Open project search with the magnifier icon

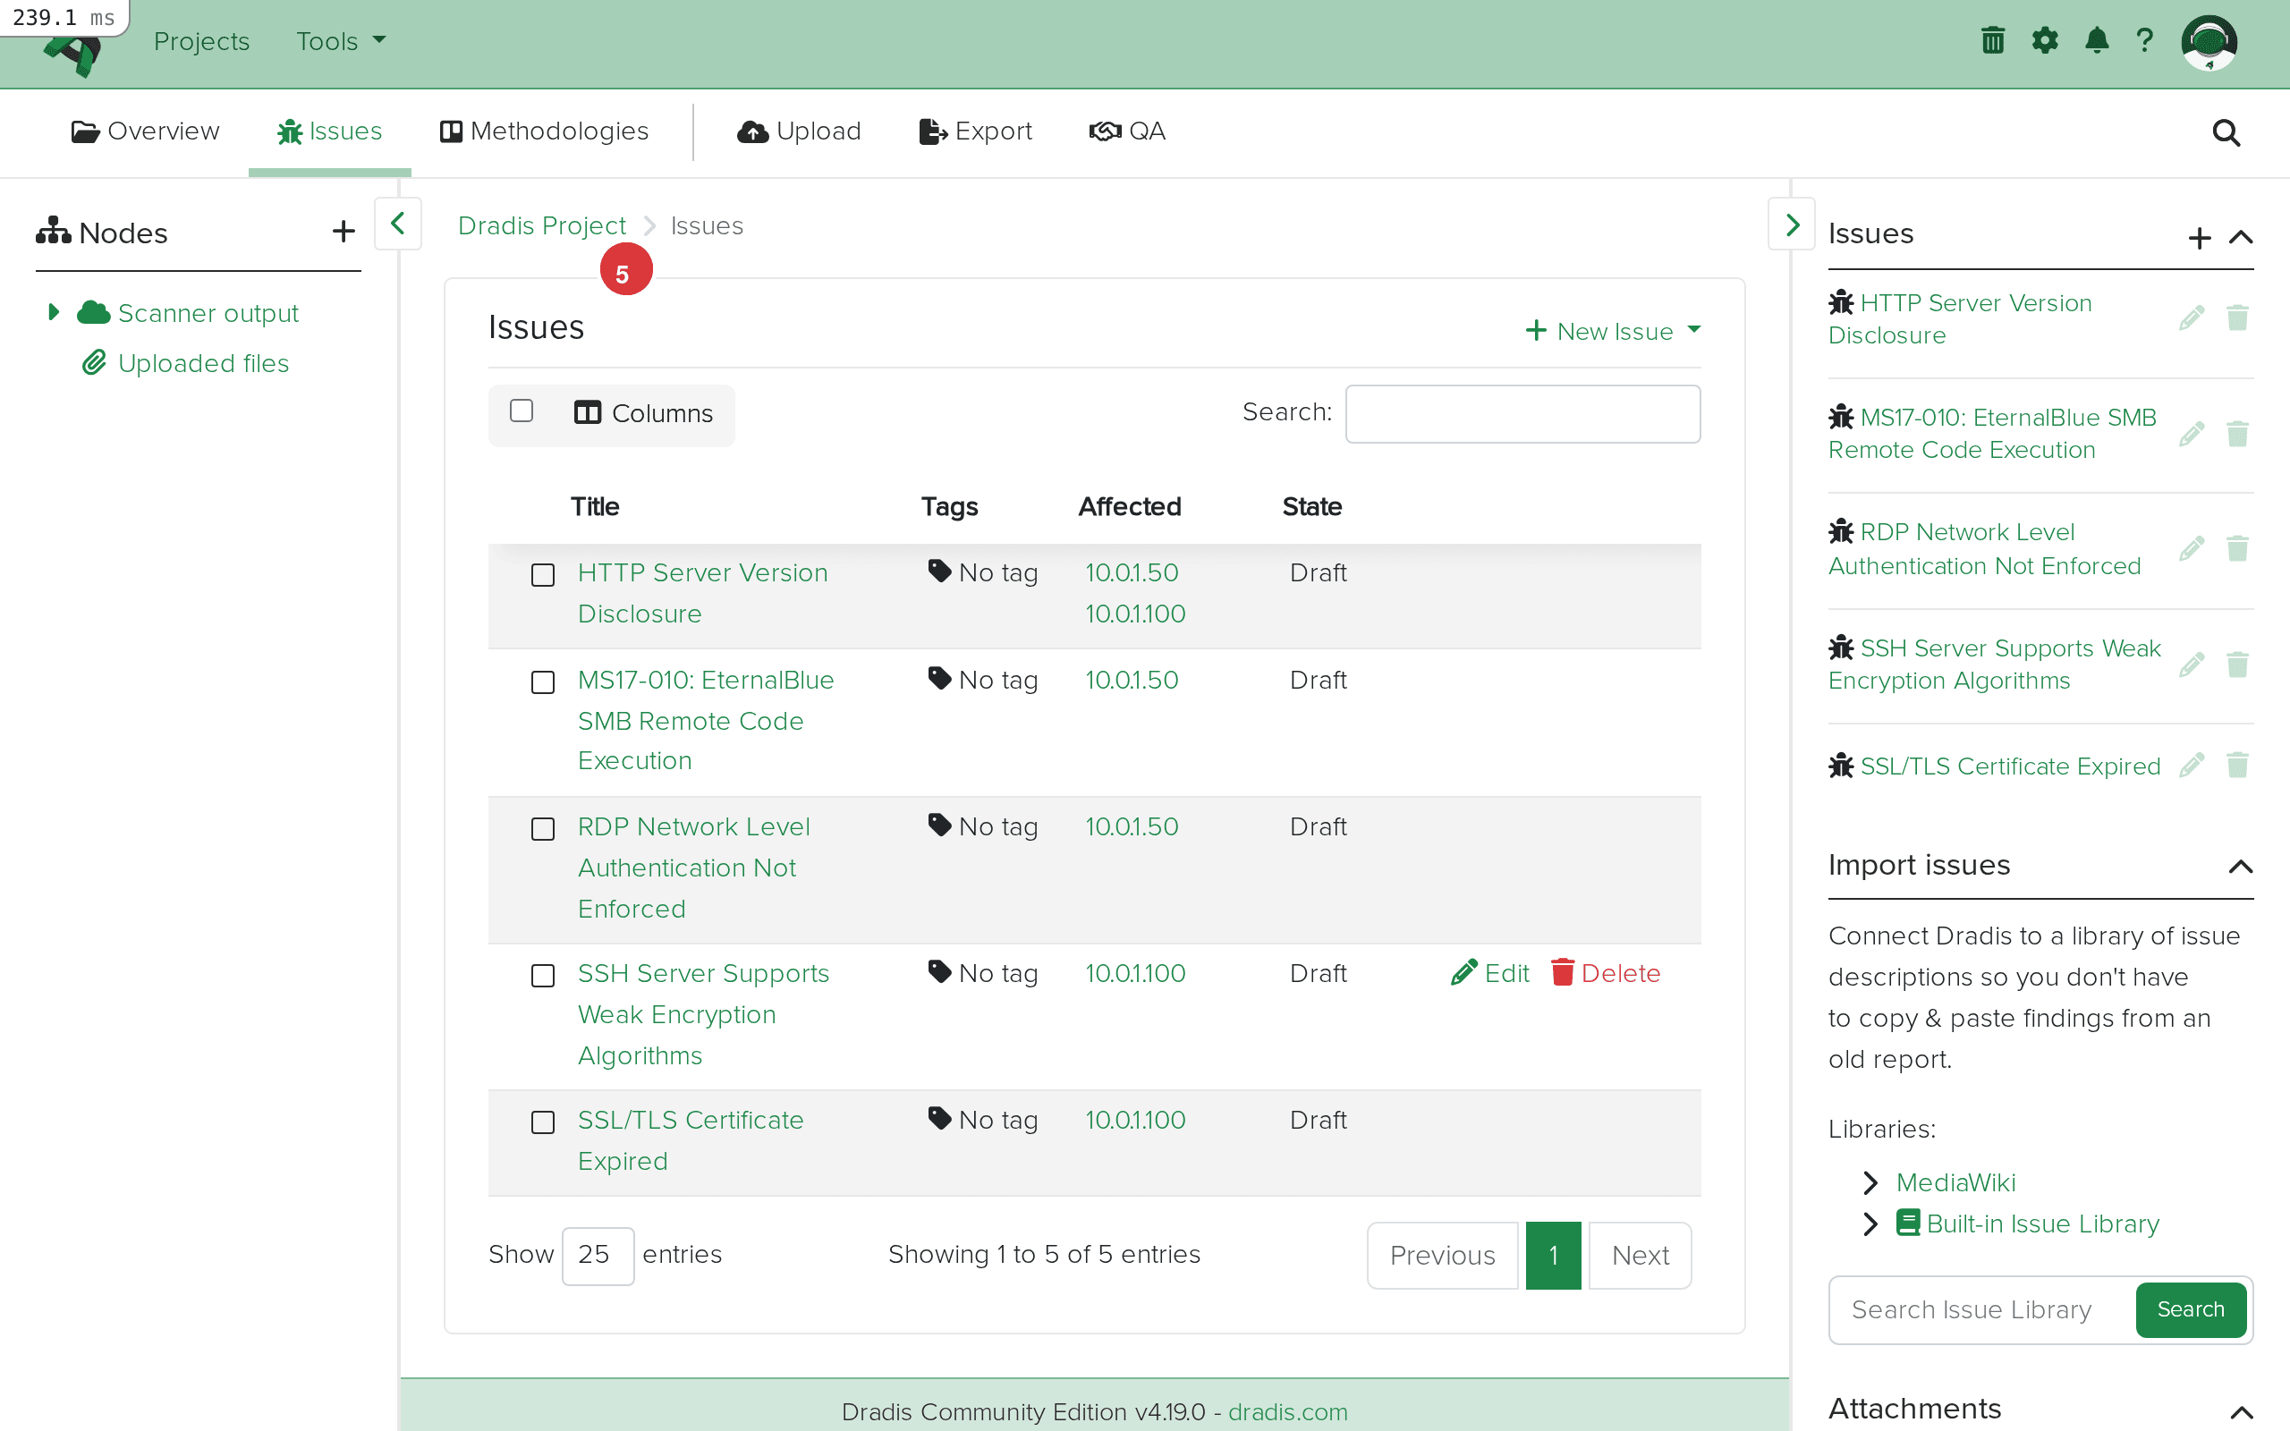coord(2226,132)
